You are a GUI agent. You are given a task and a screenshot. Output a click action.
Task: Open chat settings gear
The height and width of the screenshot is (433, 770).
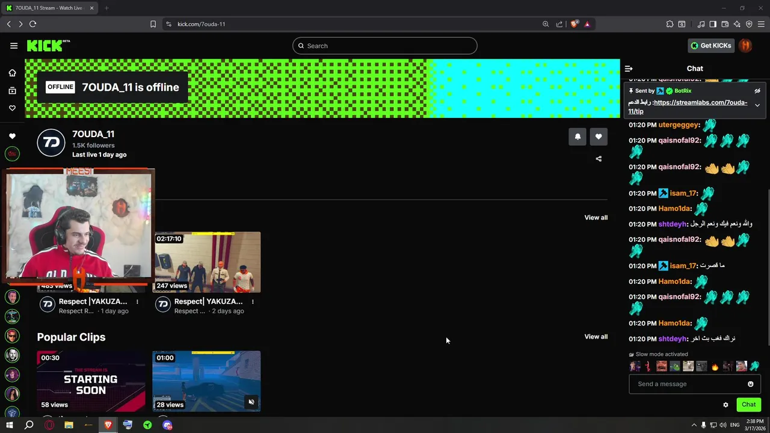725,405
